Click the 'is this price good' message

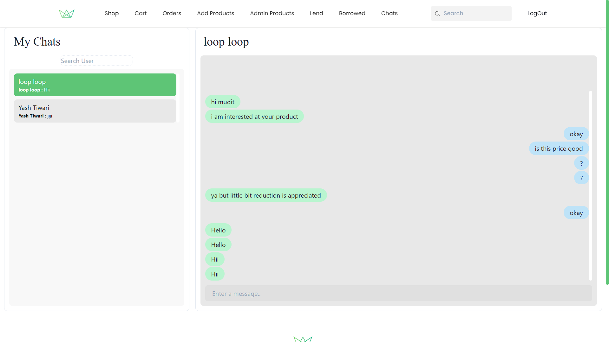tap(559, 149)
